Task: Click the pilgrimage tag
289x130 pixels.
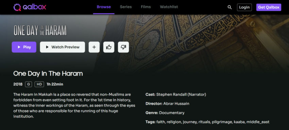Action: point(222,122)
